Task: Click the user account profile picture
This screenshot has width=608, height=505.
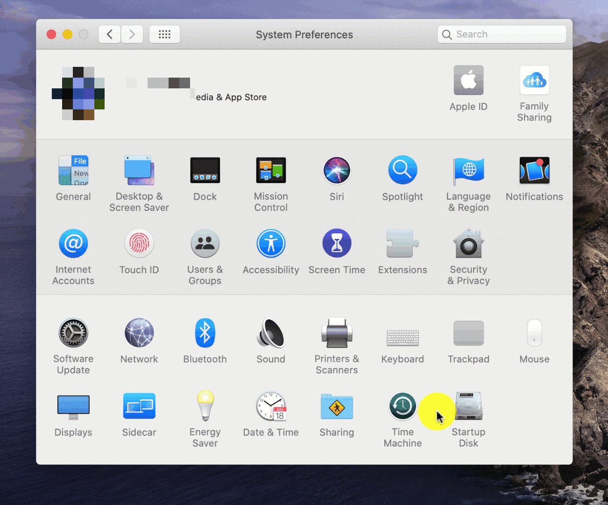Action: point(78,94)
